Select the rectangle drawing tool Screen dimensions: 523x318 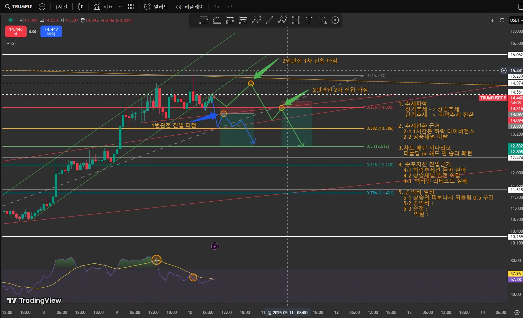click(x=296, y=20)
